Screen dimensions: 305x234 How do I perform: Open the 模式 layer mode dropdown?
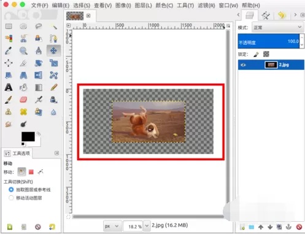click(x=277, y=27)
